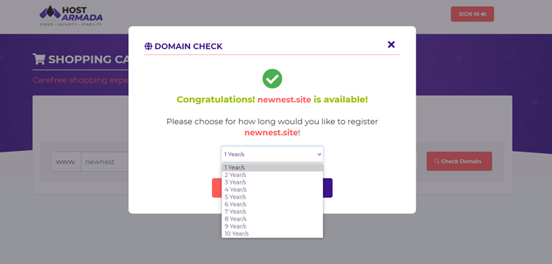Click the Check Domain button
Image resolution: width=552 pixels, height=264 pixels.
(x=459, y=161)
